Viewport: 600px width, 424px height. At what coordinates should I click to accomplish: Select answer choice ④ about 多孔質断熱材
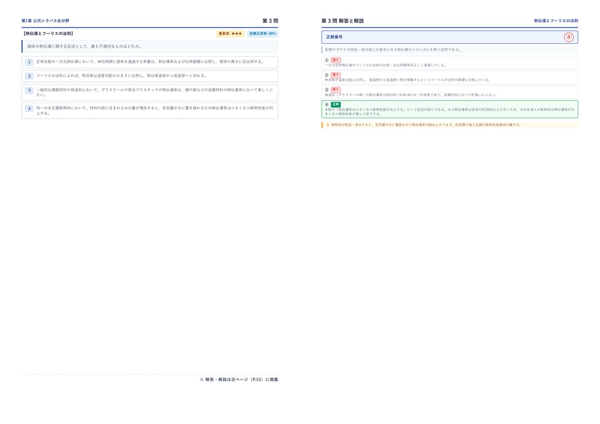coord(149,111)
